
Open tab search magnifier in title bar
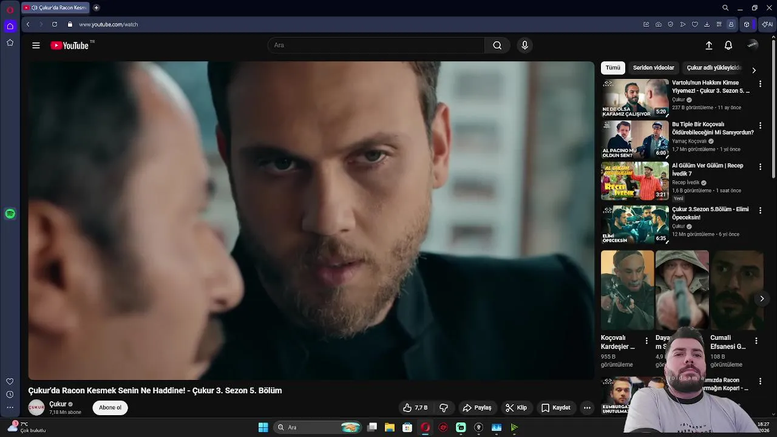coord(725,8)
